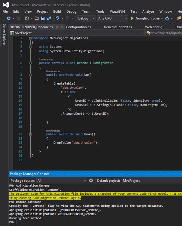Click the Visual Studio logo icon
The width and height of the screenshot is (182, 226).
point(6,5)
